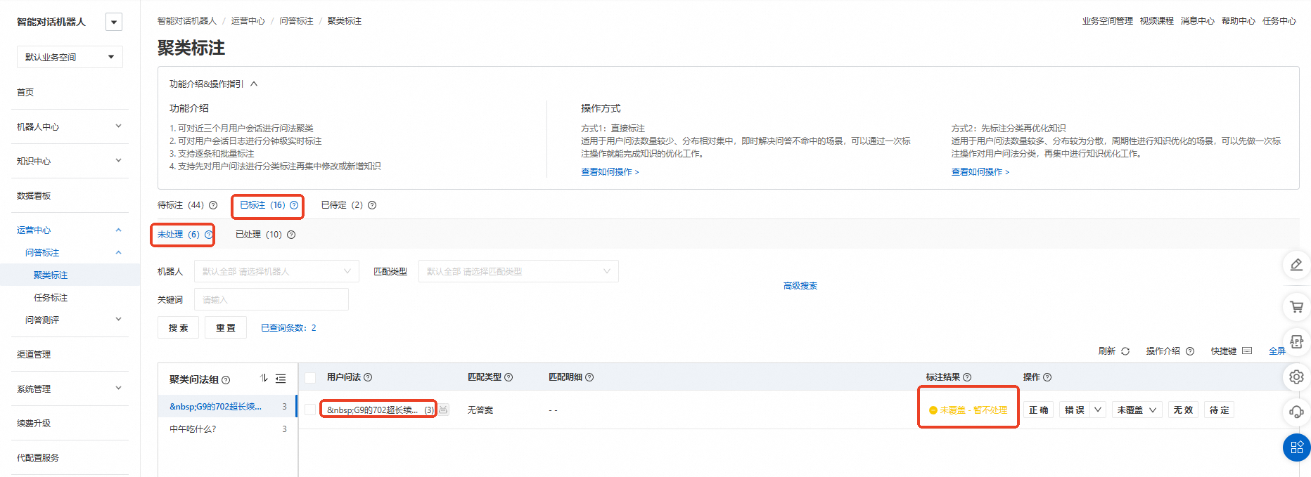This screenshot has width=1311, height=477.
Task: Click the keyboard icon beside 快捷键
Action: pyautogui.click(x=1247, y=351)
